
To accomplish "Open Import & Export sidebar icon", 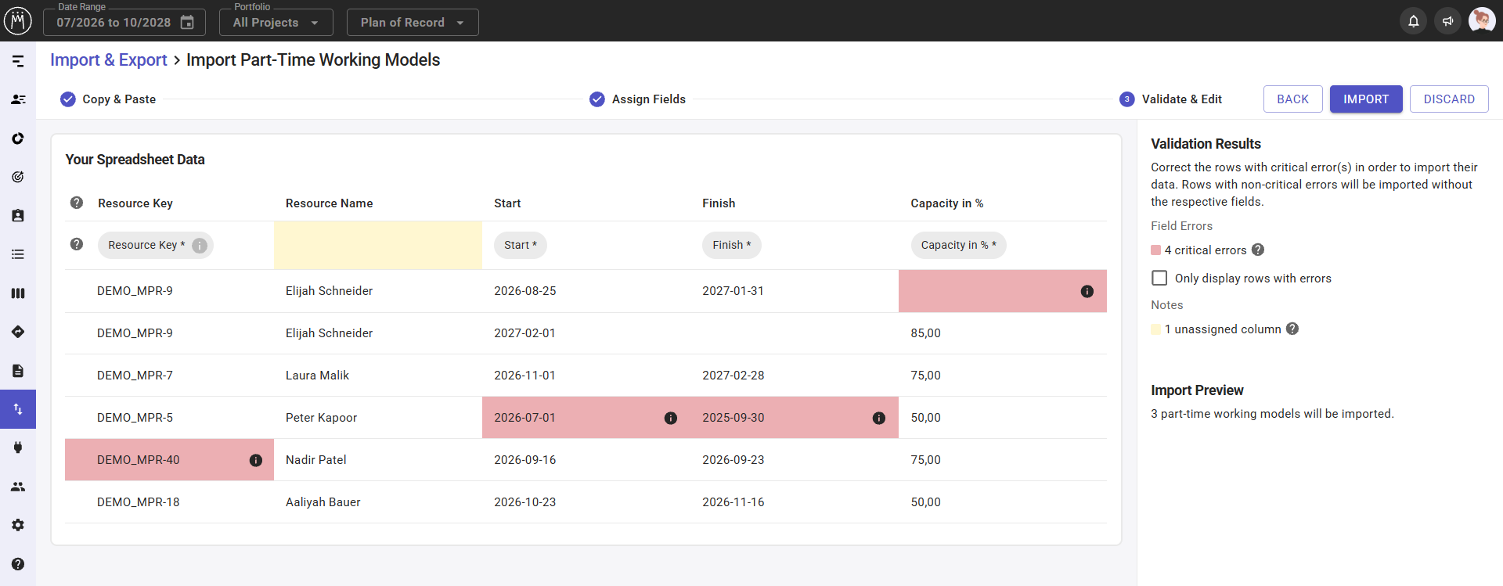I will (x=18, y=409).
